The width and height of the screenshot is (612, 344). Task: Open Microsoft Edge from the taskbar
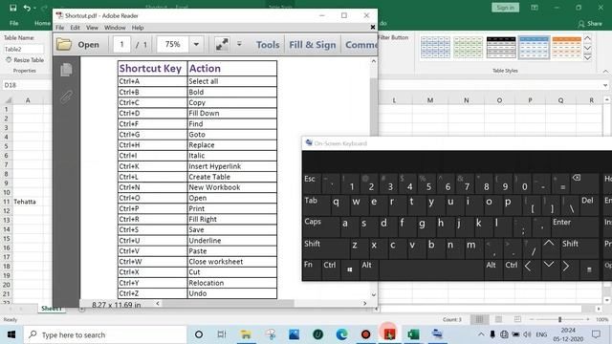(342, 334)
